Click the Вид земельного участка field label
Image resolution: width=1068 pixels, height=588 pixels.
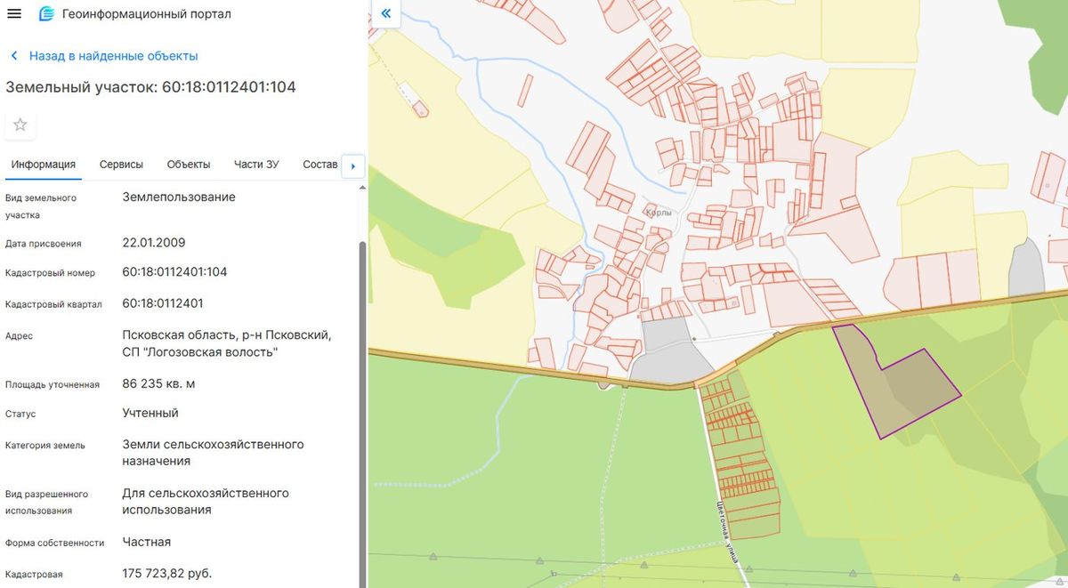[41, 206]
